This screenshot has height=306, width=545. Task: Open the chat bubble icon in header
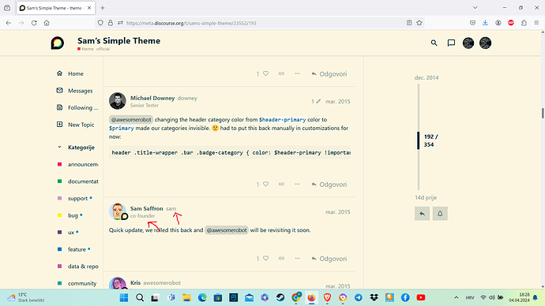(451, 43)
